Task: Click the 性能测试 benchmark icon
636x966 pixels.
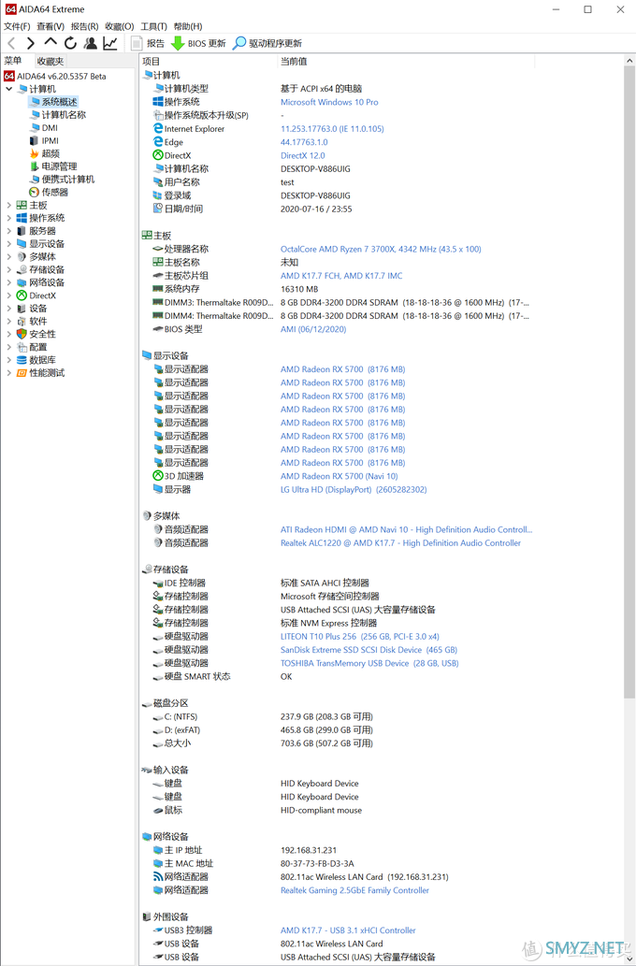Action: 22,373
